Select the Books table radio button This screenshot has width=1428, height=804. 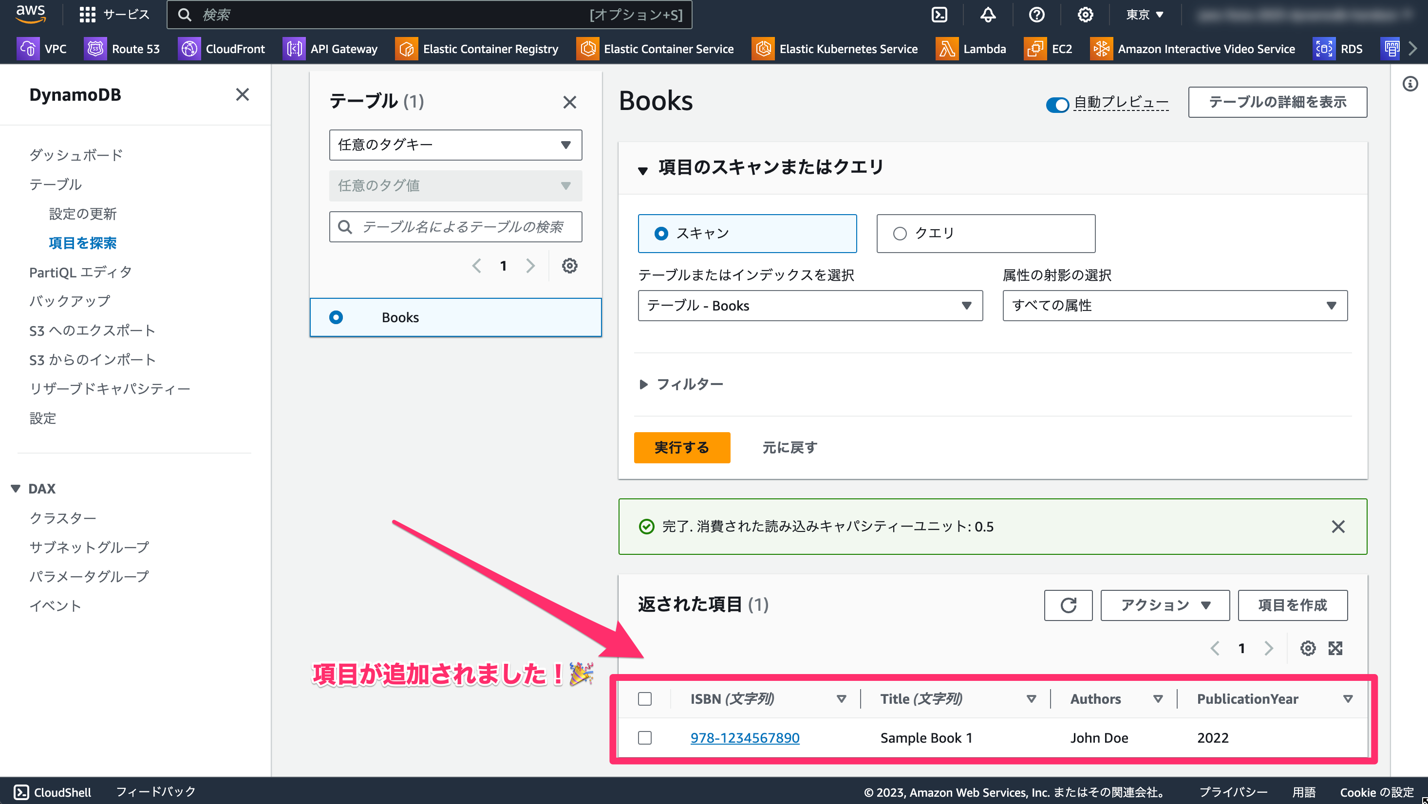click(x=336, y=317)
